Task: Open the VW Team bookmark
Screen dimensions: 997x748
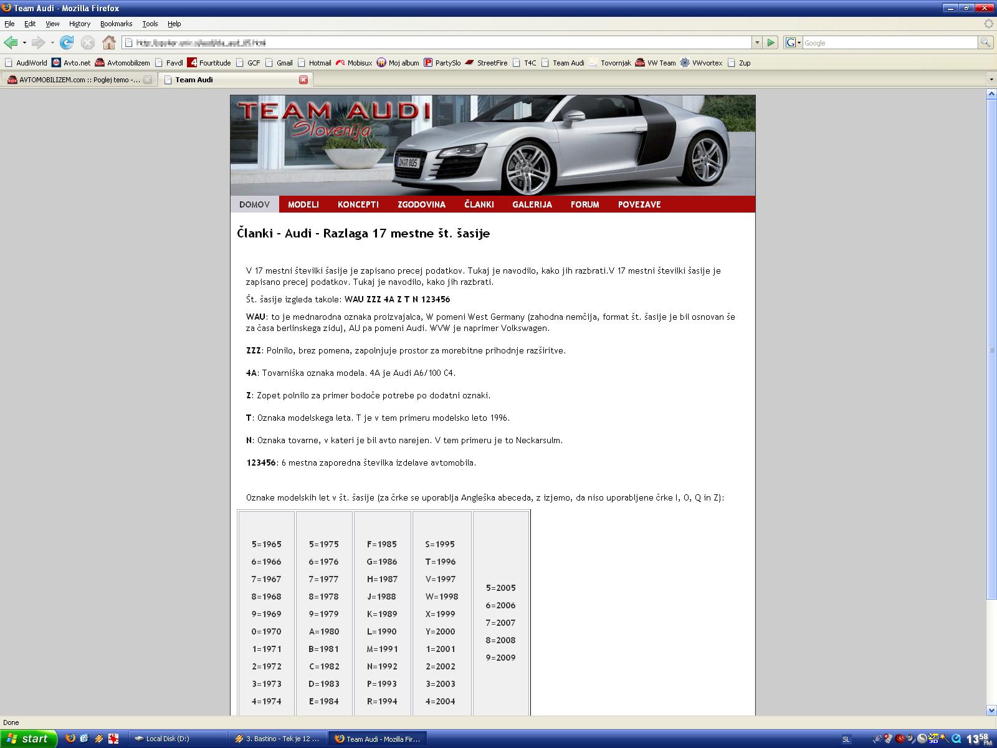Action: (655, 63)
